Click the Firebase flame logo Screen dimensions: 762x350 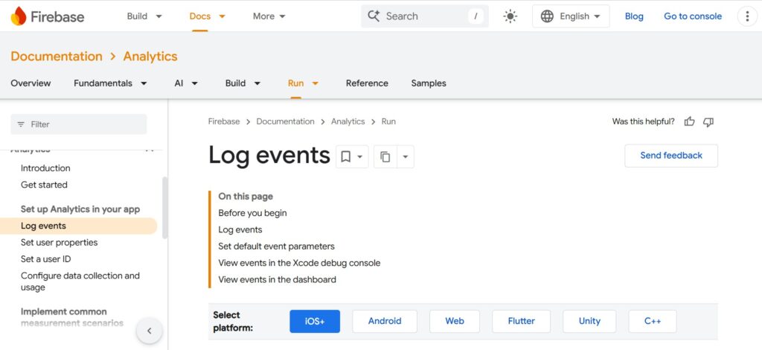(19, 16)
